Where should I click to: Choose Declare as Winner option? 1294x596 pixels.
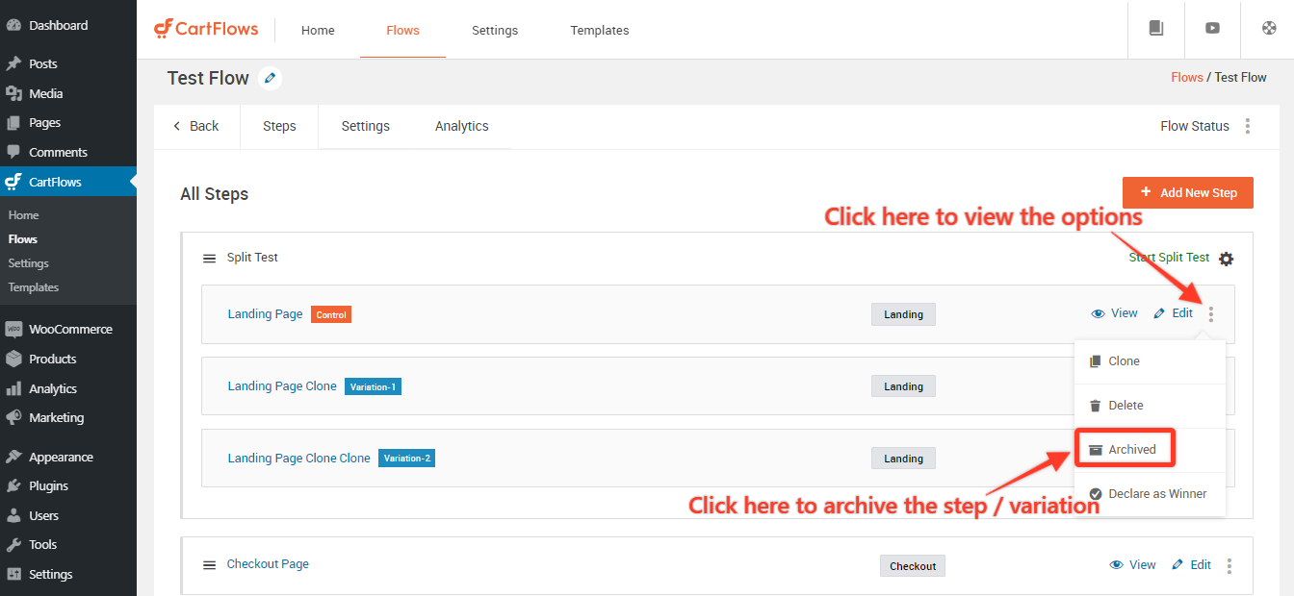coord(1148,494)
